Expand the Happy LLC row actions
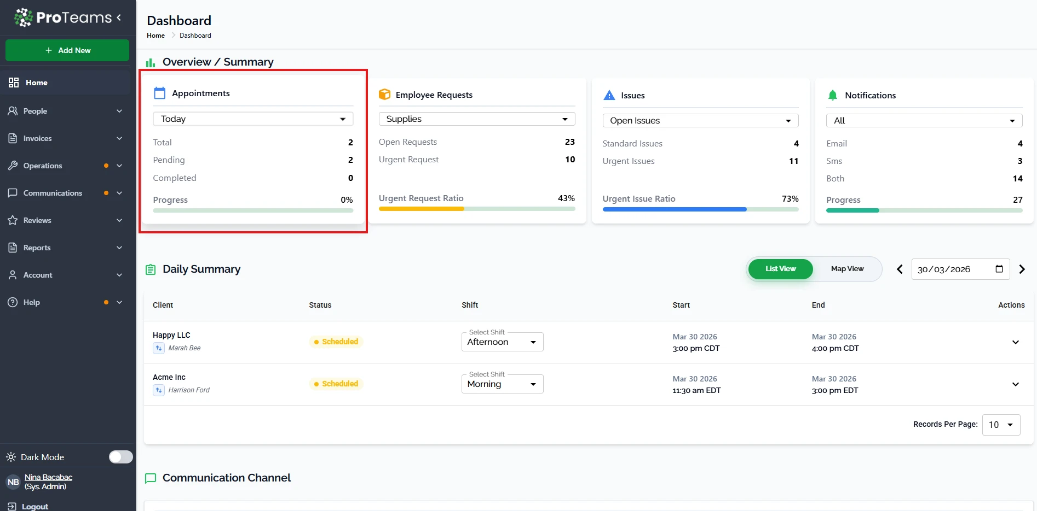This screenshot has width=1037, height=511. [x=1015, y=342]
